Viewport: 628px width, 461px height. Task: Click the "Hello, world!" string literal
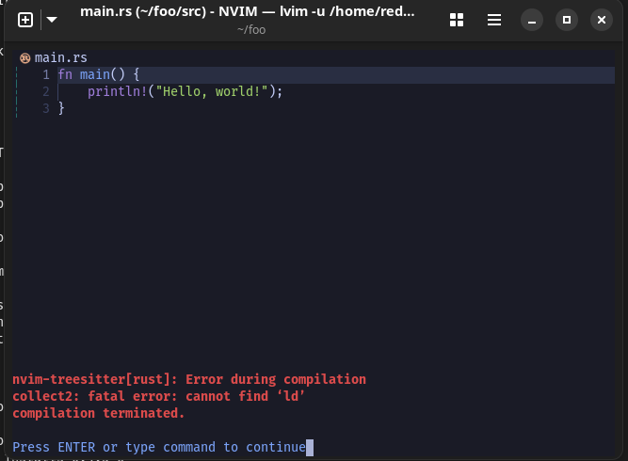(x=212, y=91)
